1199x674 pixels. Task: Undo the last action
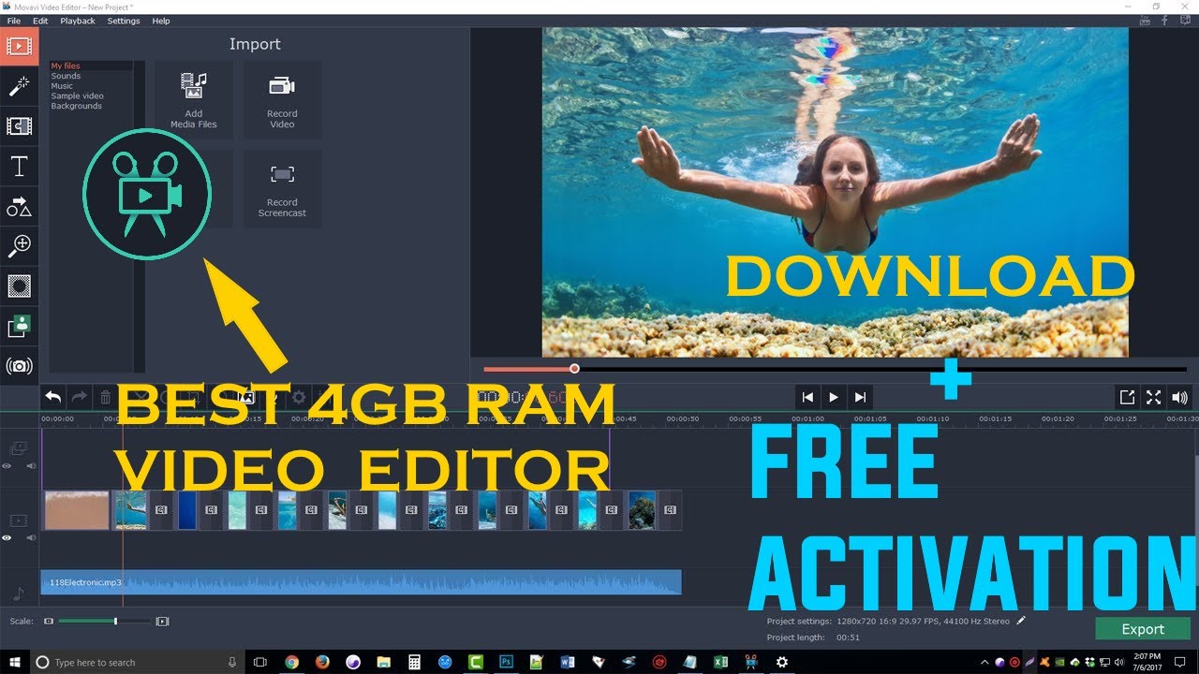[53, 397]
